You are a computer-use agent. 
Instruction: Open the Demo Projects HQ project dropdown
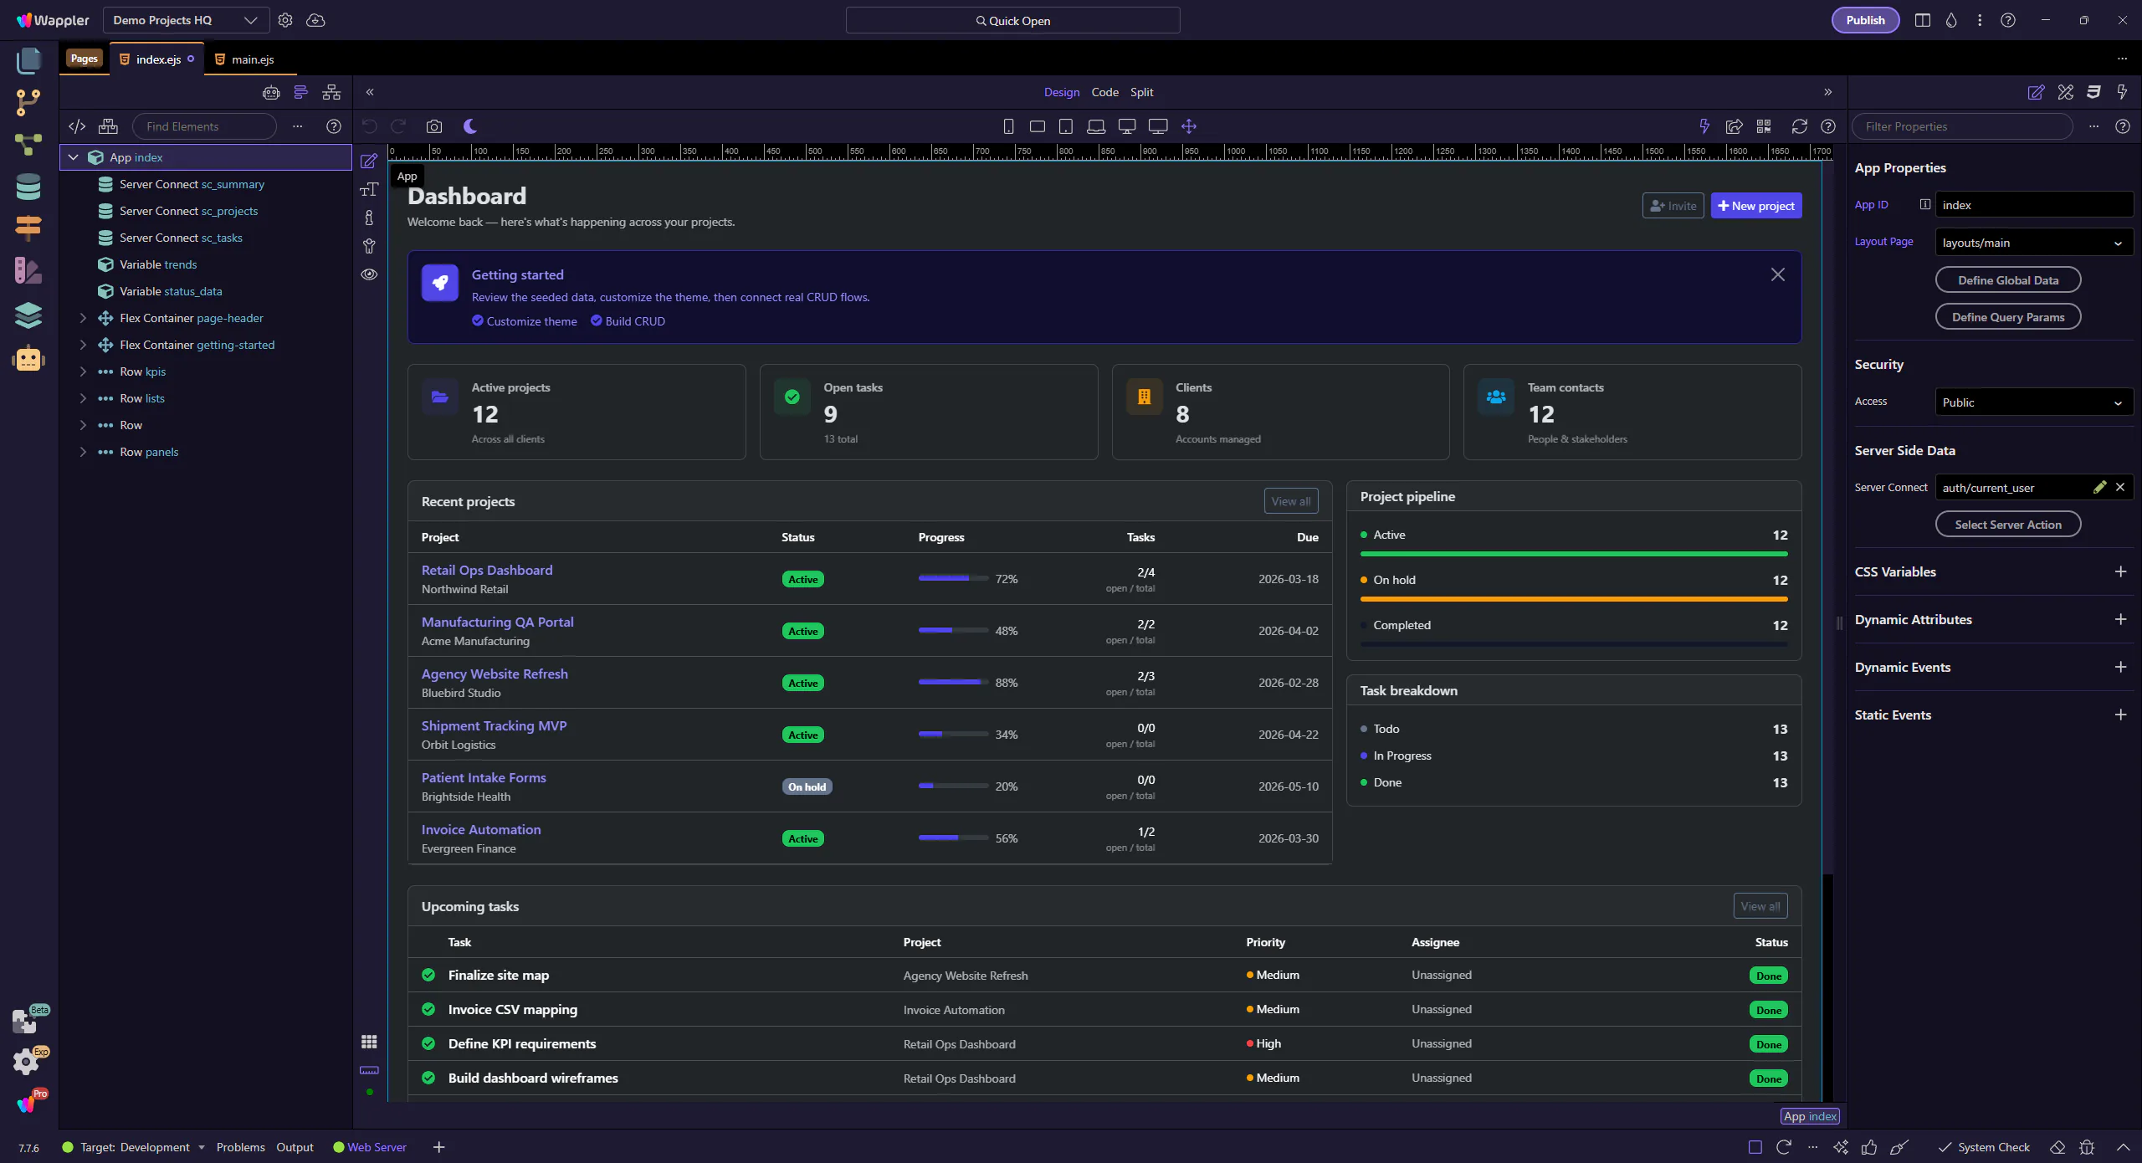[185, 20]
